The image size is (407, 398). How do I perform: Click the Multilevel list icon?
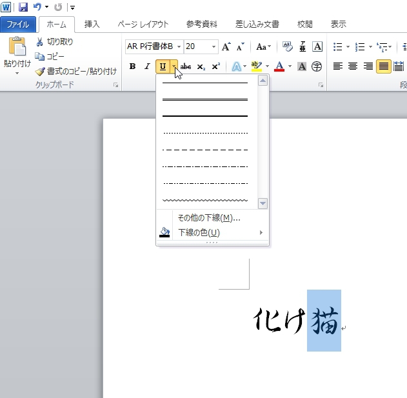click(382, 46)
